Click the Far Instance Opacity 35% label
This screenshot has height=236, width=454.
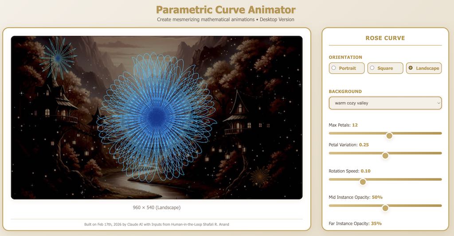(355, 224)
